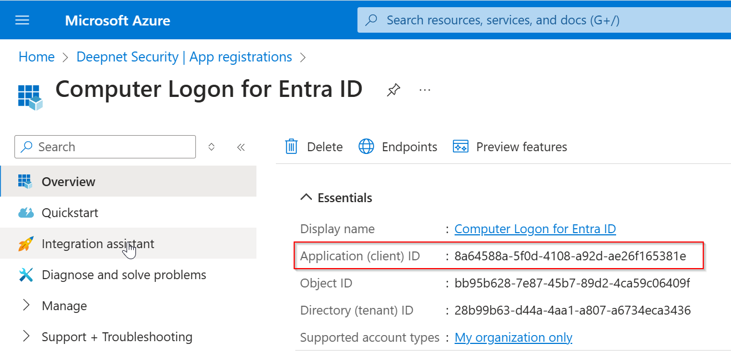Screen dimensions: 731x360
Task: Click the Delete trash can icon
Action: coord(291,147)
